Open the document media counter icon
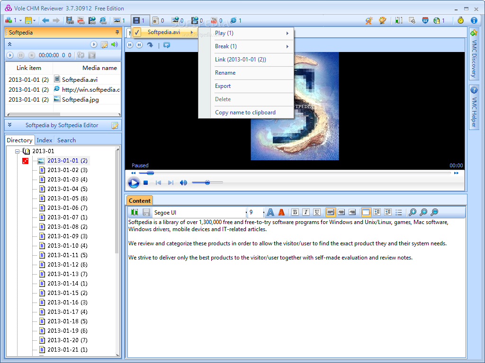 [156, 20]
